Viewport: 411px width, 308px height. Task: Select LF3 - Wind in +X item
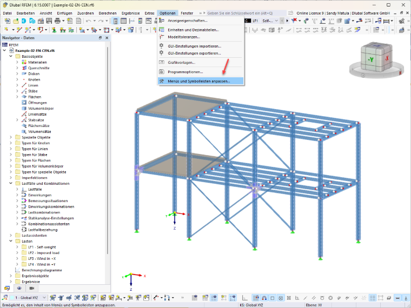(x=42, y=258)
